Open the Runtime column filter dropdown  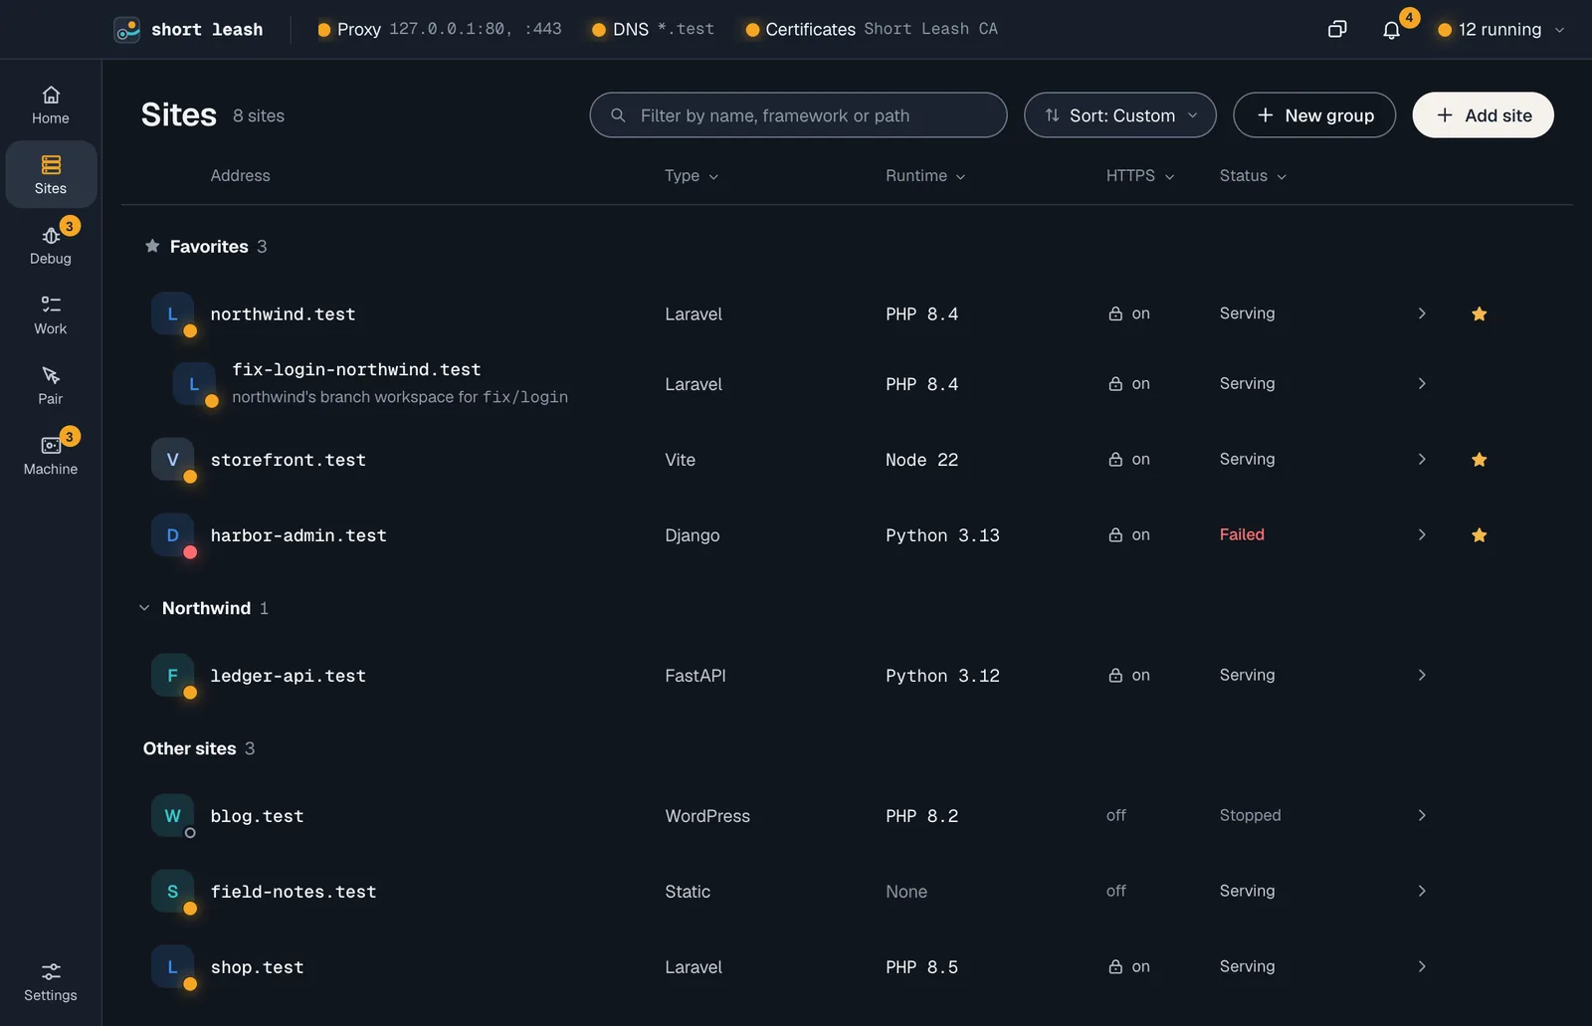click(x=925, y=176)
